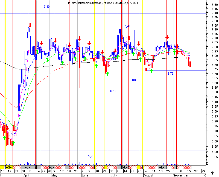The width and height of the screenshot is (219, 177).
Task: Click the 6.00 price axis label
Action: (x=215, y=141)
